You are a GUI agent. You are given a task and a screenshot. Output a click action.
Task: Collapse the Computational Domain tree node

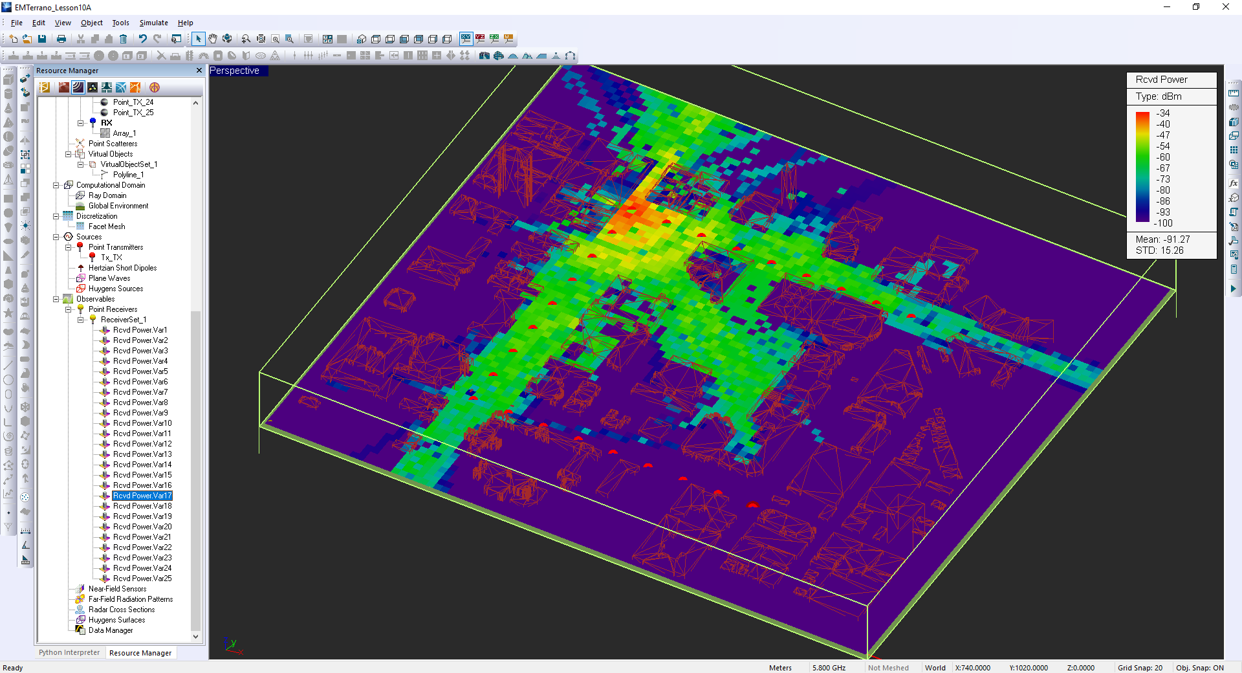(56, 185)
